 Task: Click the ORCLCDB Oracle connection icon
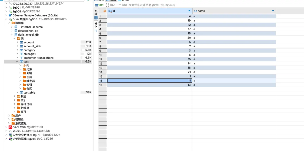(10, 127)
